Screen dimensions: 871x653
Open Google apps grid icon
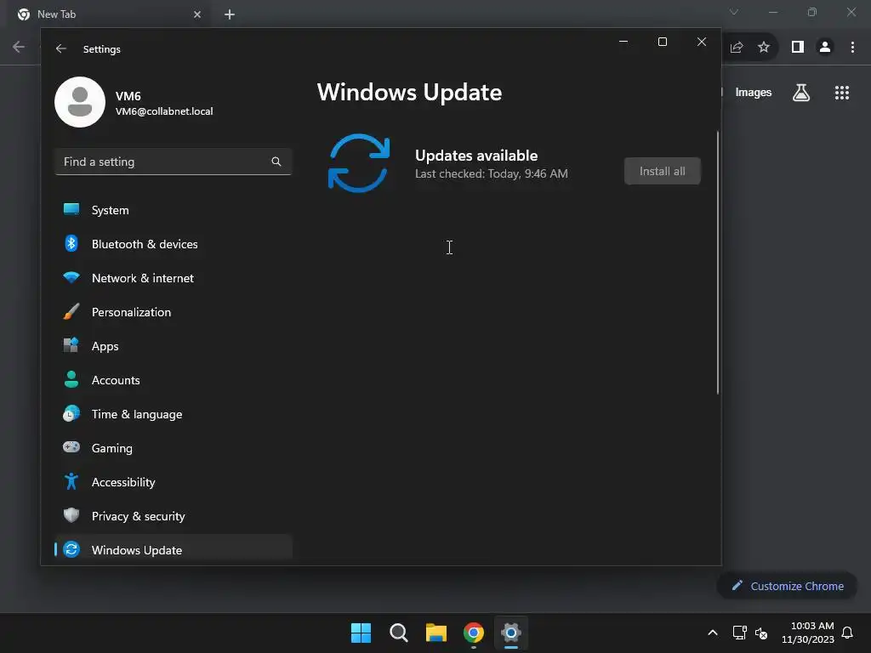pos(842,92)
